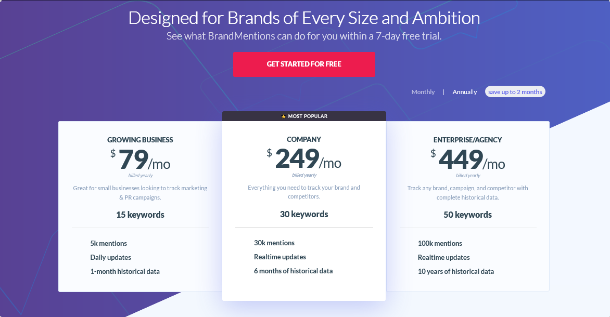
Task: Click Realtime updates in Company plan
Action: (x=279, y=257)
